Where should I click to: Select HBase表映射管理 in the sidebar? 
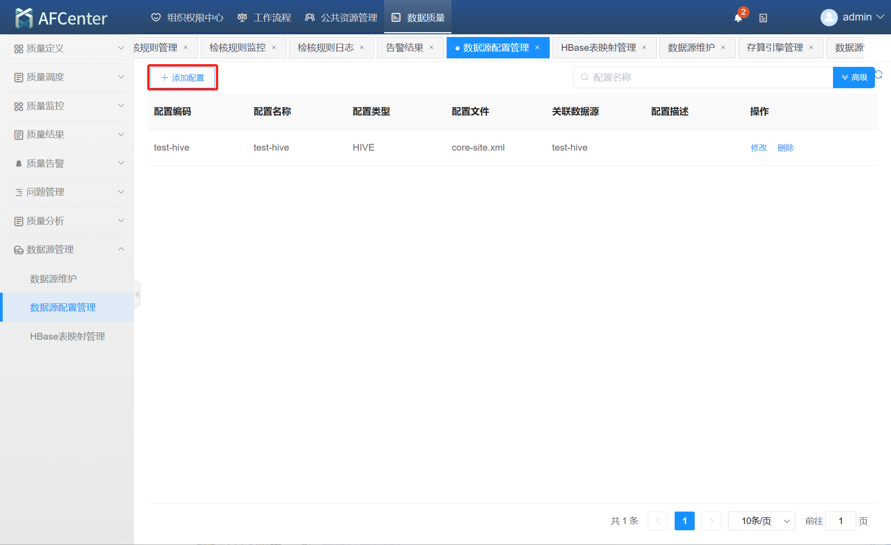(67, 336)
